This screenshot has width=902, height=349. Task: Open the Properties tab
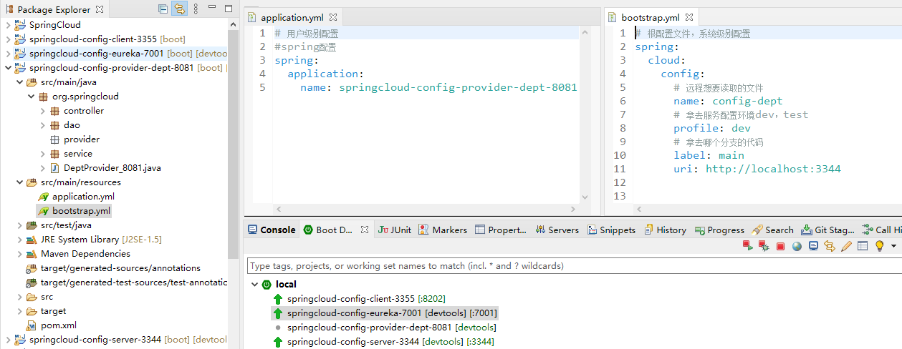coord(500,230)
